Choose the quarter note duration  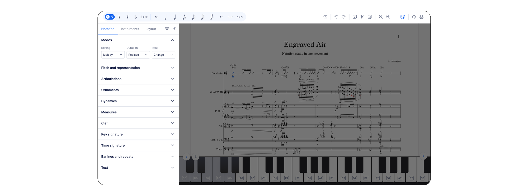pyautogui.click(x=175, y=17)
